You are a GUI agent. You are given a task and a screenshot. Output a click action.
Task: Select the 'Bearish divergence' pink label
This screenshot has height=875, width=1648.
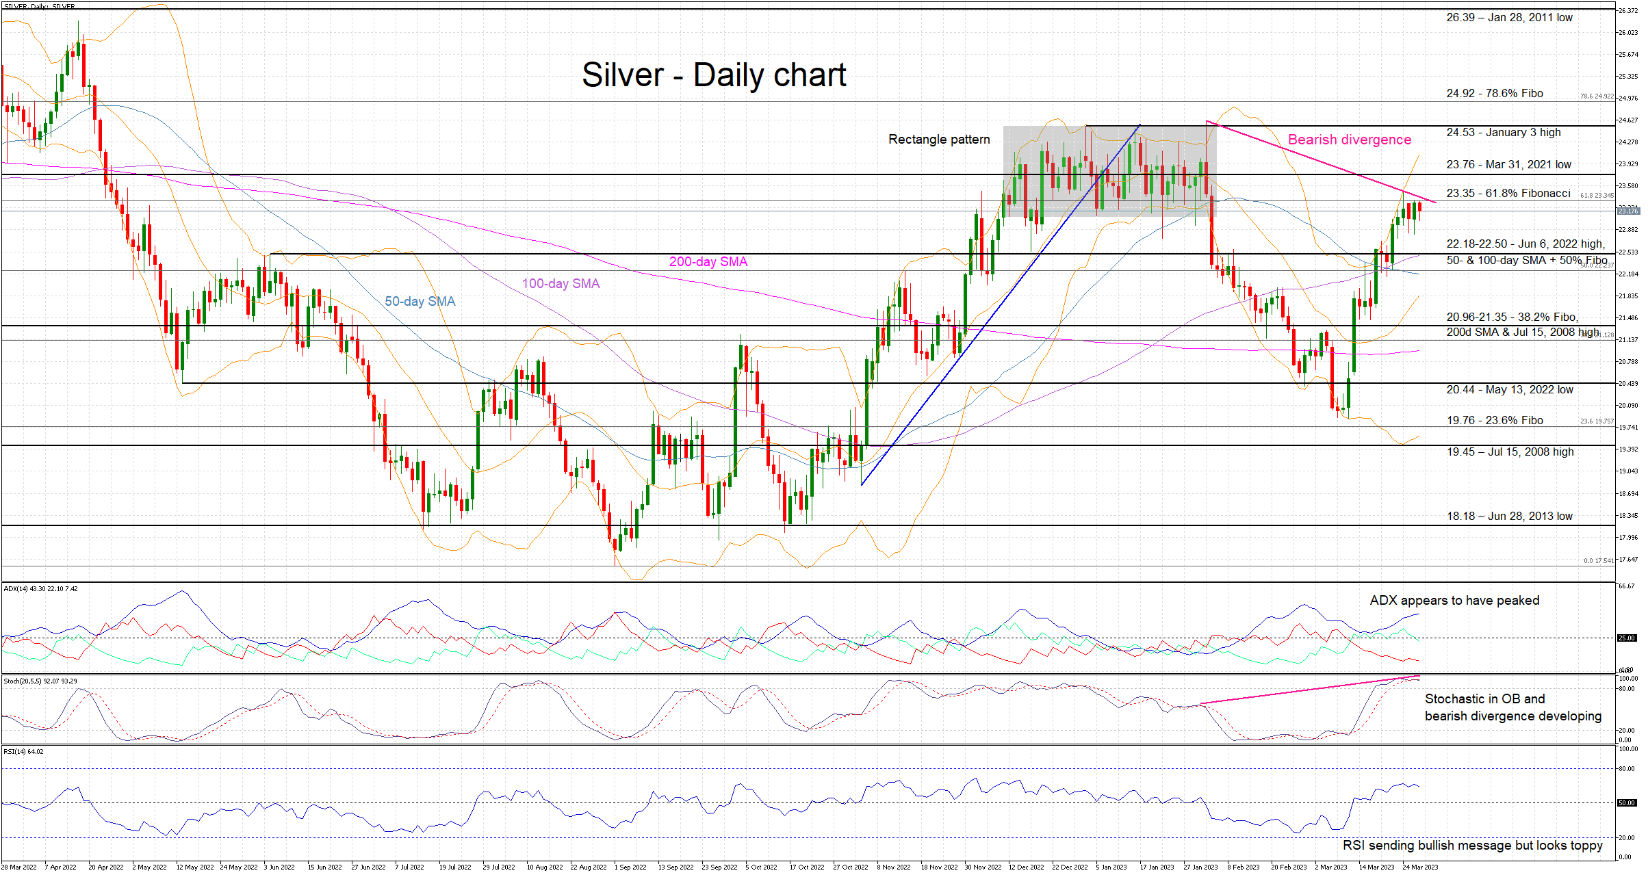(1349, 140)
